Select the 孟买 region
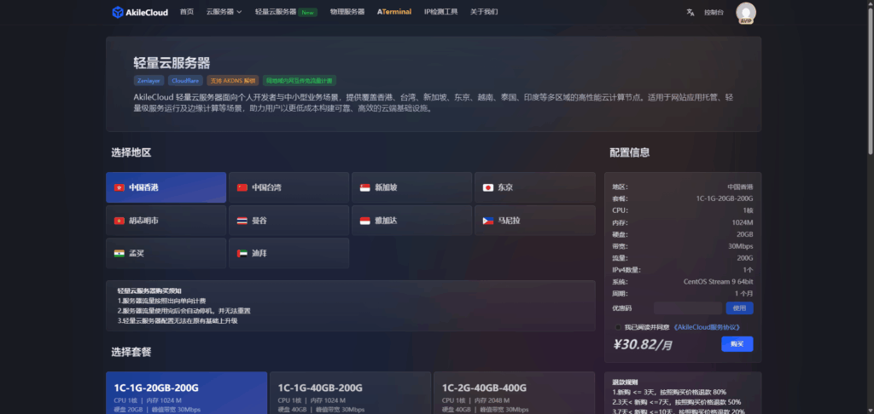The width and height of the screenshot is (874, 414). [x=166, y=253]
